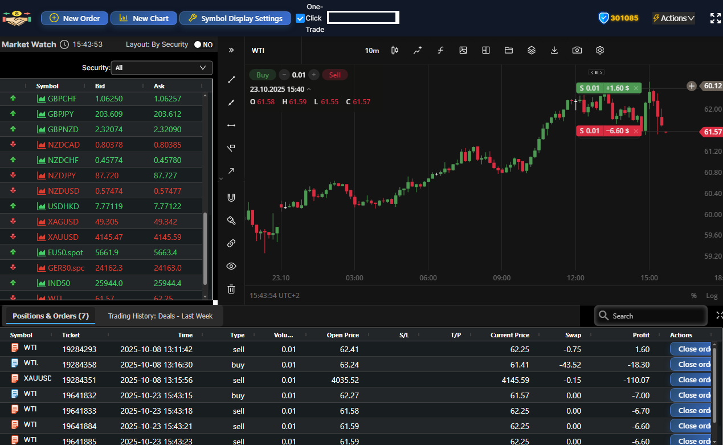Open chart settings gear icon
This screenshot has width=723, height=445.
pyautogui.click(x=600, y=50)
